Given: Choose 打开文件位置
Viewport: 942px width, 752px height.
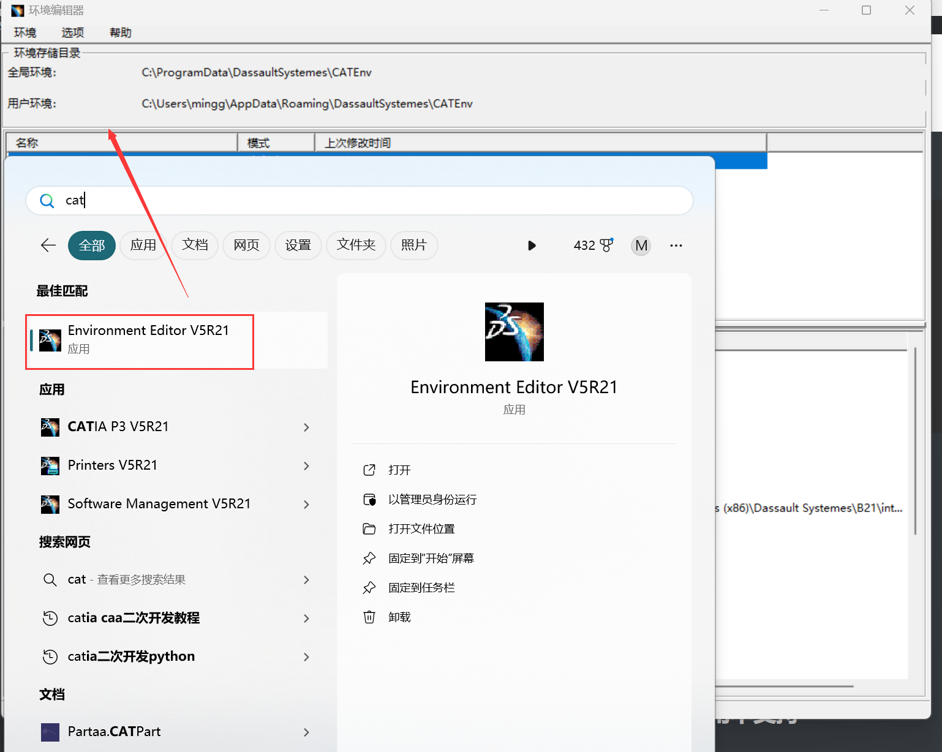Looking at the screenshot, I should (x=421, y=528).
